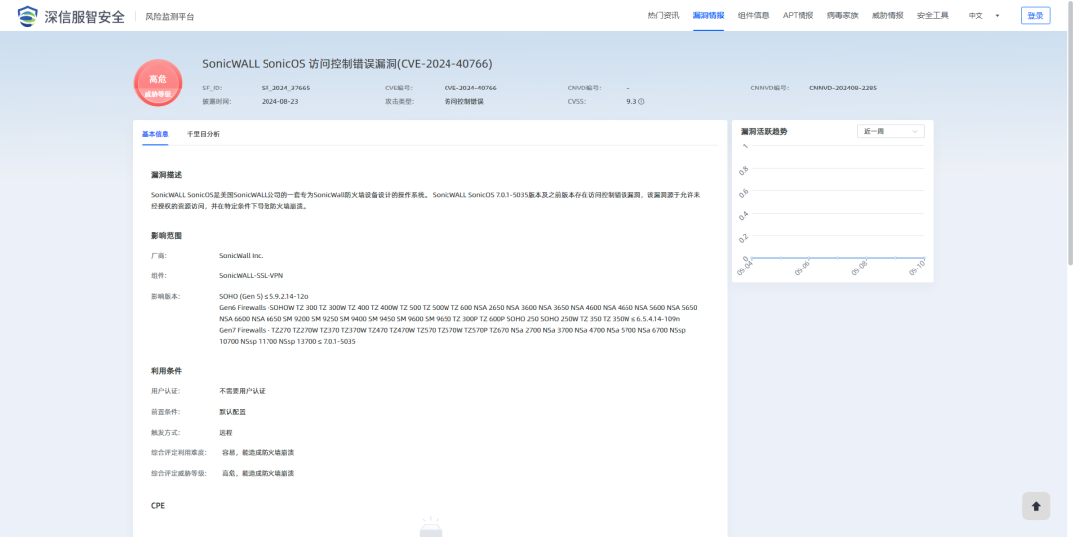Click the SOHO (Gen 5) version line
The height and width of the screenshot is (537, 1074).
click(x=264, y=296)
